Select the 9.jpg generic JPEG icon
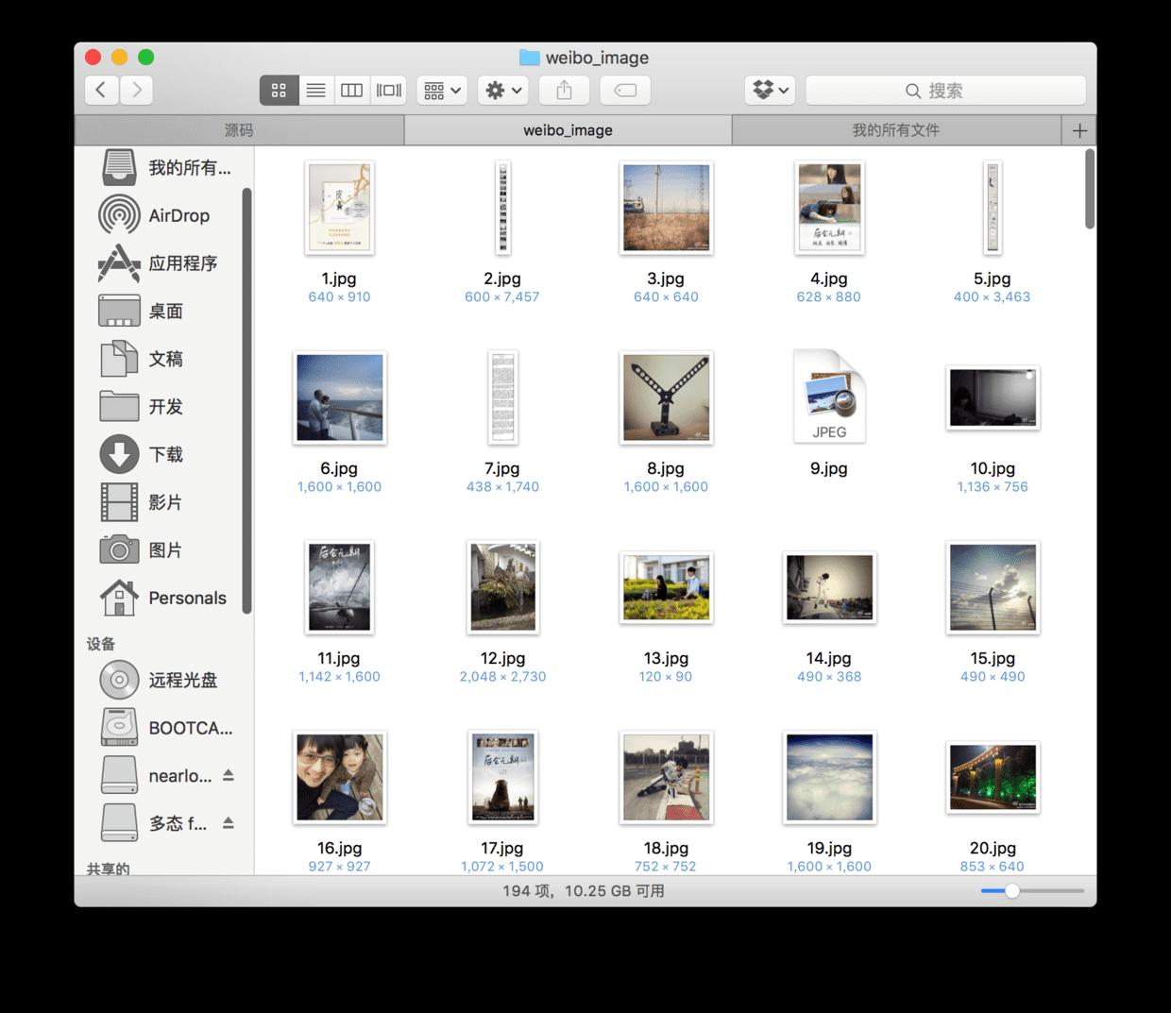Screen dimensions: 1171x1013 pyautogui.click(x=829, y=397)
